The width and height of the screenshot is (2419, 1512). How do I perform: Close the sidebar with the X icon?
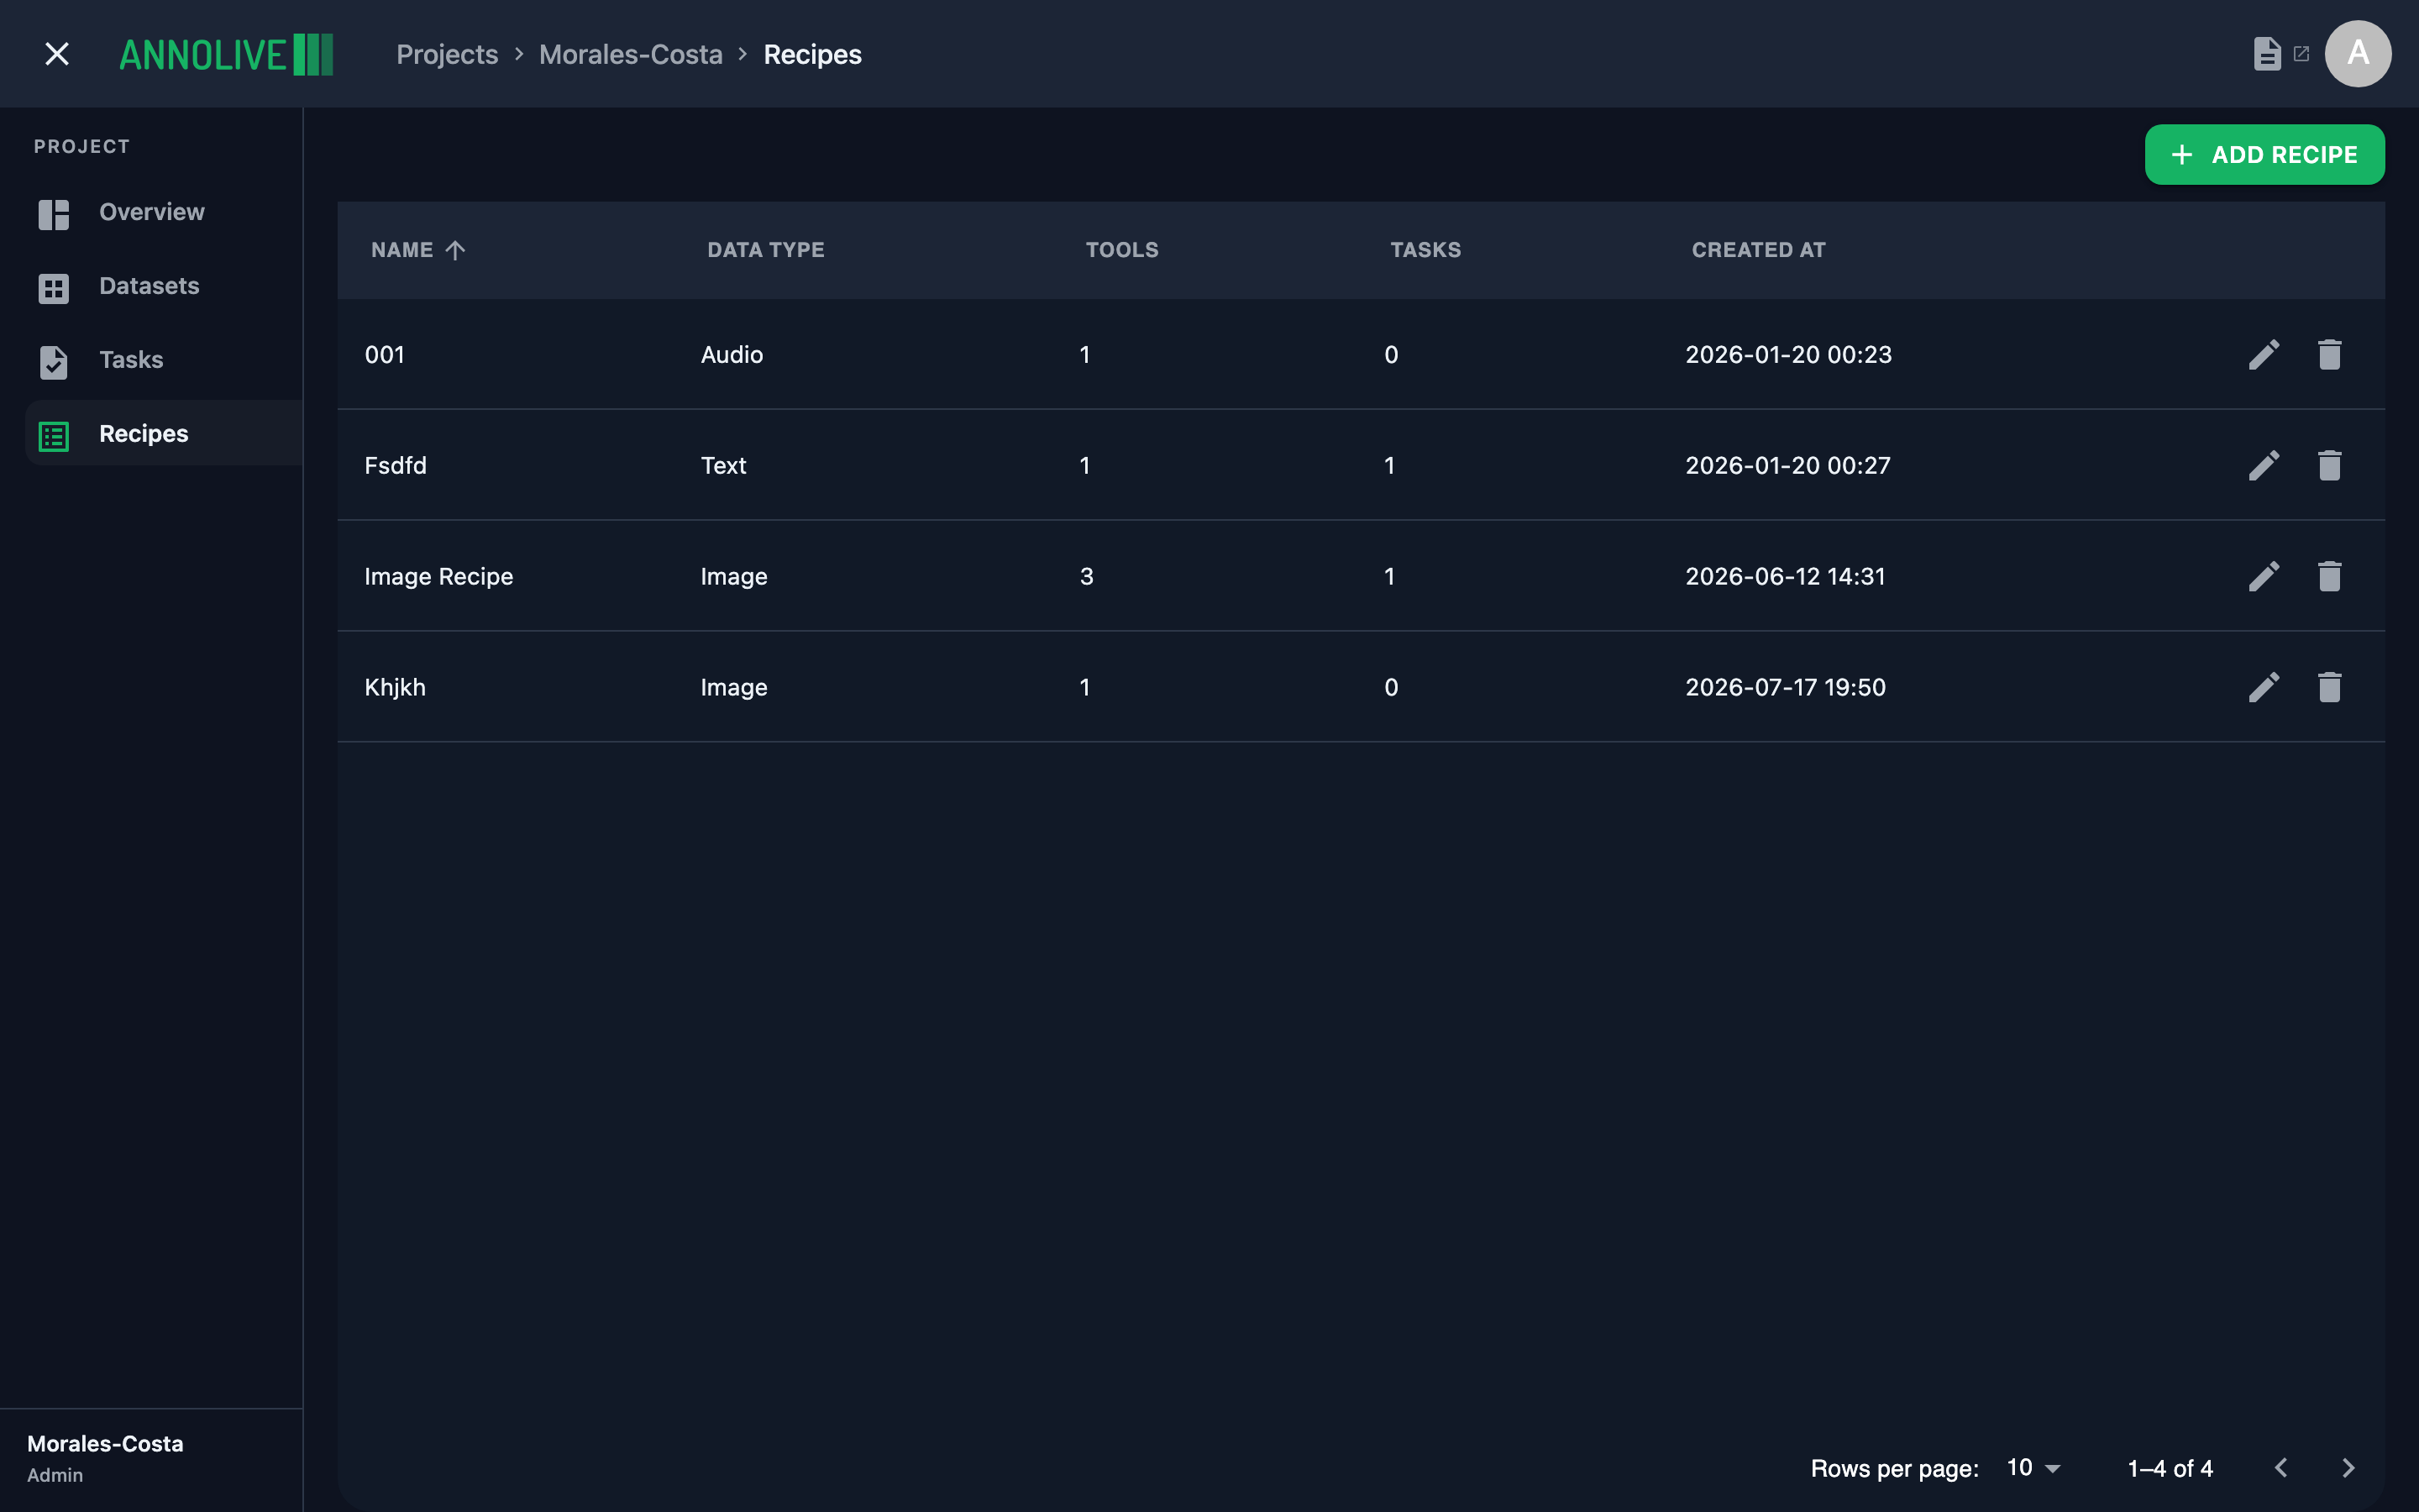click(57, 54)
